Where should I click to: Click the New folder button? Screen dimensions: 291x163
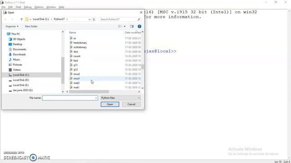[x=31, y=26]
